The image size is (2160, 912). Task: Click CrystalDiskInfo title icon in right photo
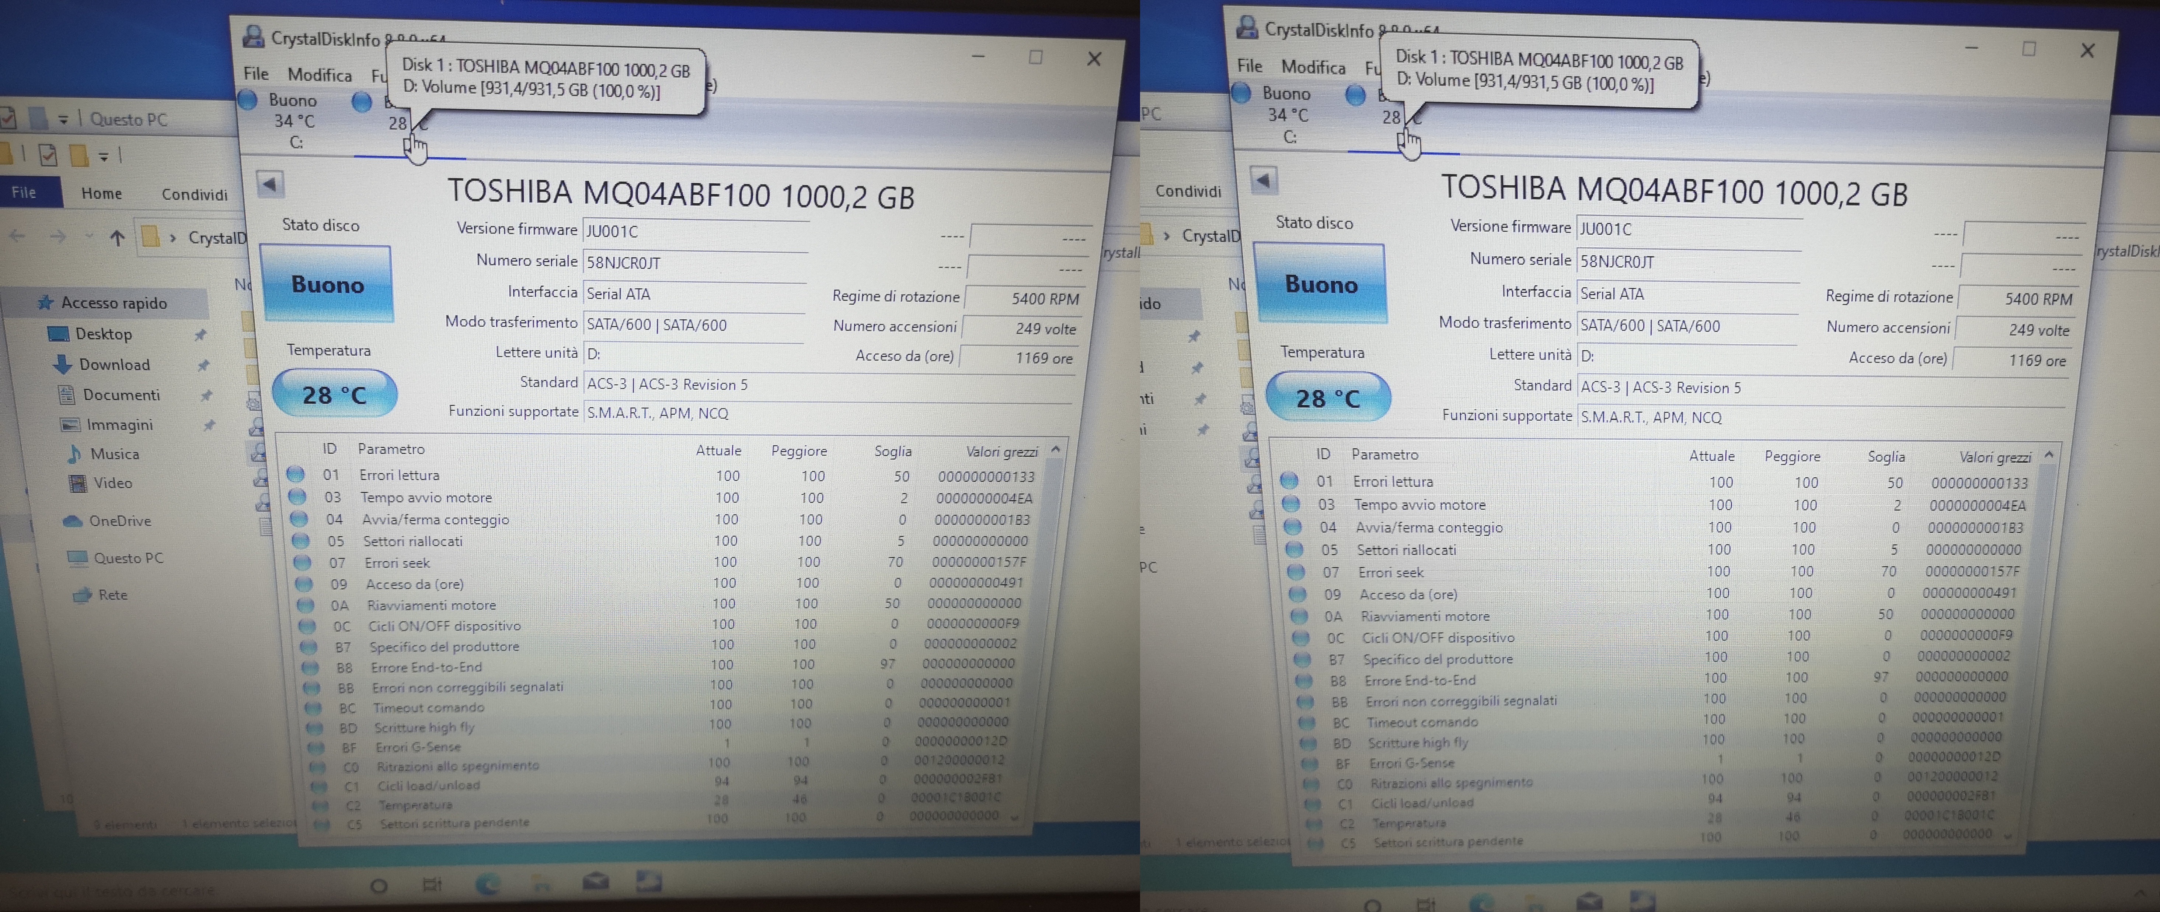click(1247, 27)
